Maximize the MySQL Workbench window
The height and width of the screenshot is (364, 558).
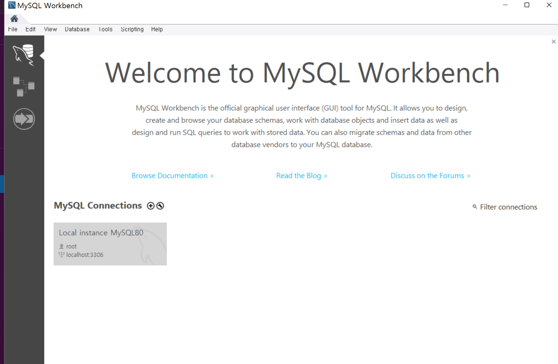(x=527, y=5)
